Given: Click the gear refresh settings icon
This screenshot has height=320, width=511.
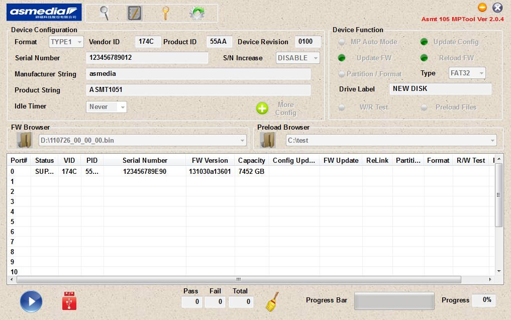Looking at the screenshot, I should tap(197, 14).
